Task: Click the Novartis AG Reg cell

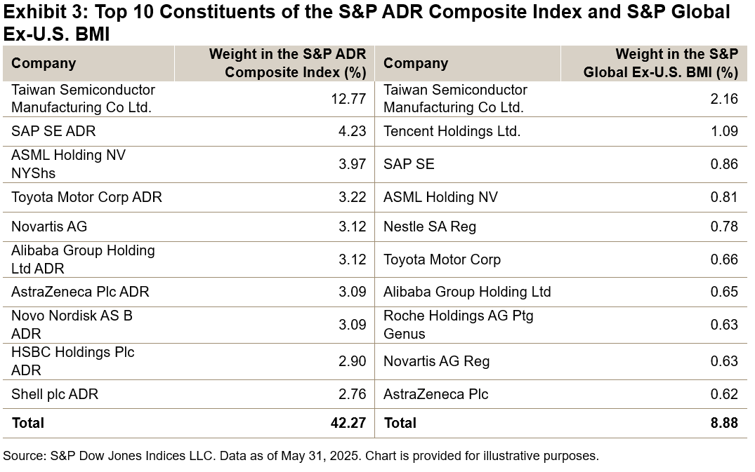Action: 436,361
